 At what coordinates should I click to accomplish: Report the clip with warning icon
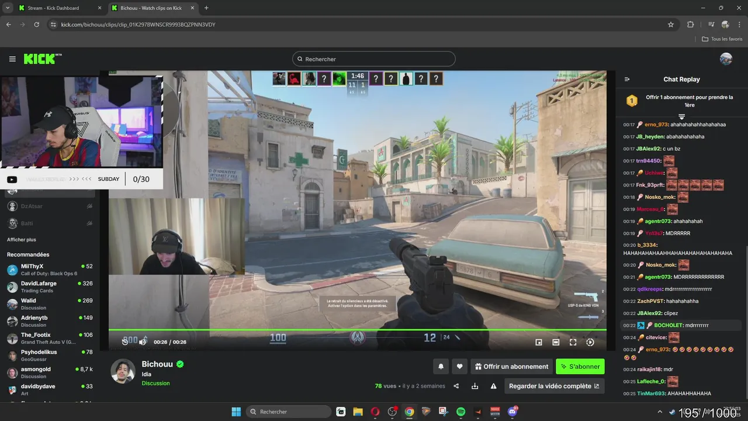click(494, 386)
